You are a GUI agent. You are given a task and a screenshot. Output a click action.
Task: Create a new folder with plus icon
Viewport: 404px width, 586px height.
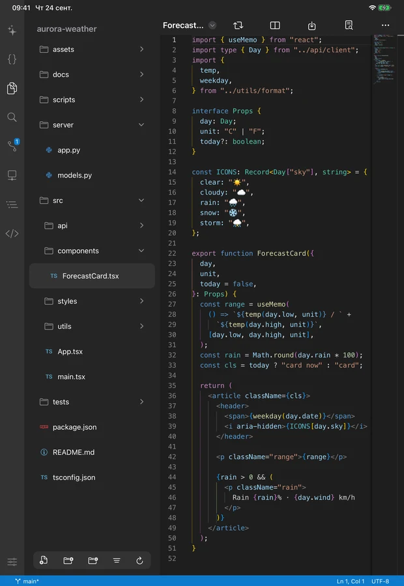tap(68, 560)
